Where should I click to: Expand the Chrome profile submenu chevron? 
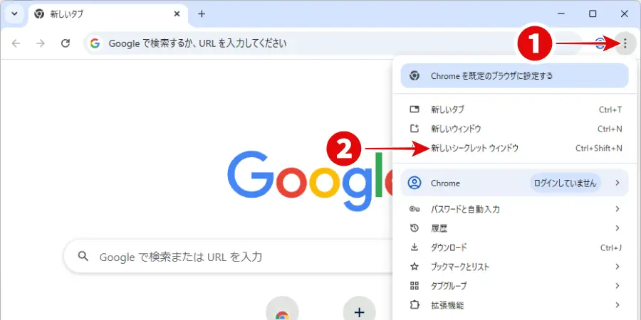click(x=617, y=183)
